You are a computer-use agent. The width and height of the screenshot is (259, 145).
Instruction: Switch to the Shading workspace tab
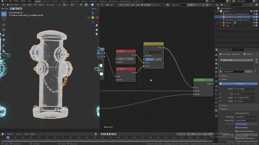(84, 1)
